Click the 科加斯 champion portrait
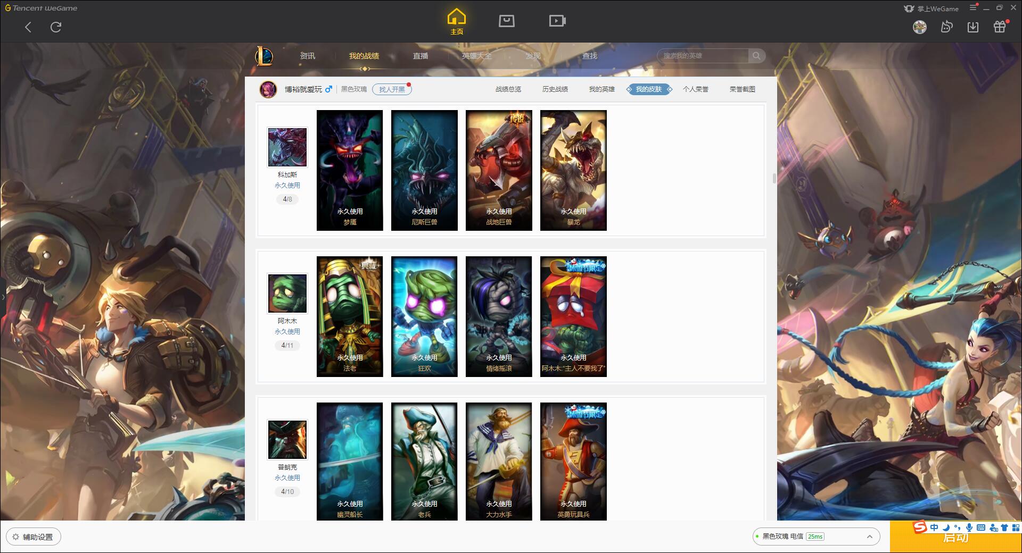This screenshot has height=553, width=1022. [287, 147]
